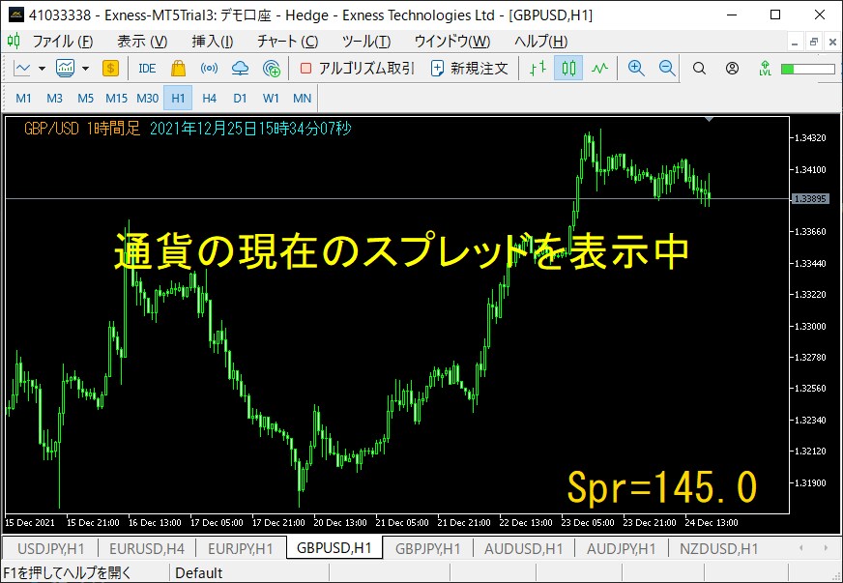Screen dimensions: 843x583
Task: Select the M30 timeframe
Action: [x=147, y=98]
